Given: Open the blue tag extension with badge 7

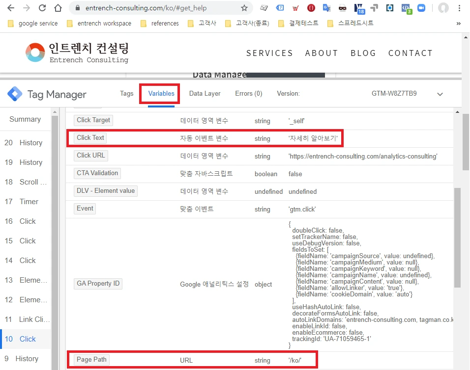Looking at the screenshot, I should (280, 8).
